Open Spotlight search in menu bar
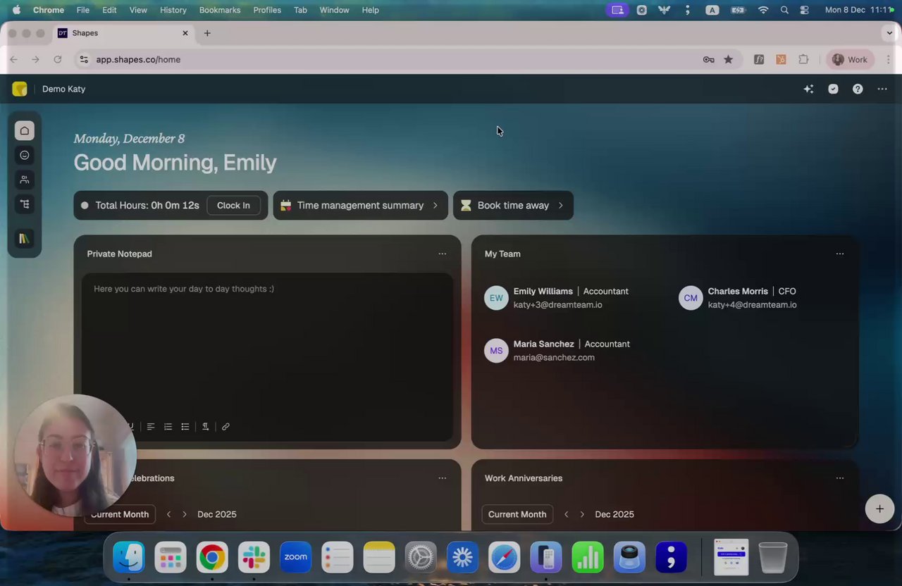This screenshot has width=902, height=586. tap(784, 10)
